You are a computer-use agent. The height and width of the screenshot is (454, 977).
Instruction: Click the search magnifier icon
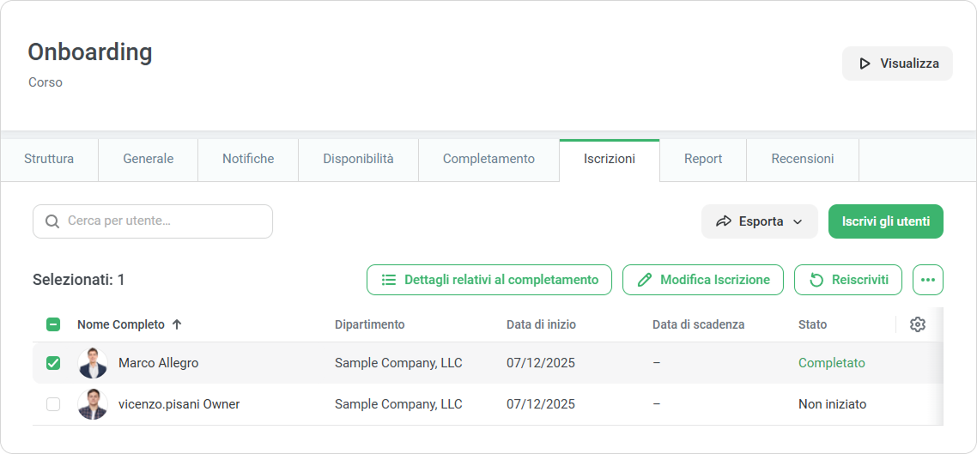point(52,221)
